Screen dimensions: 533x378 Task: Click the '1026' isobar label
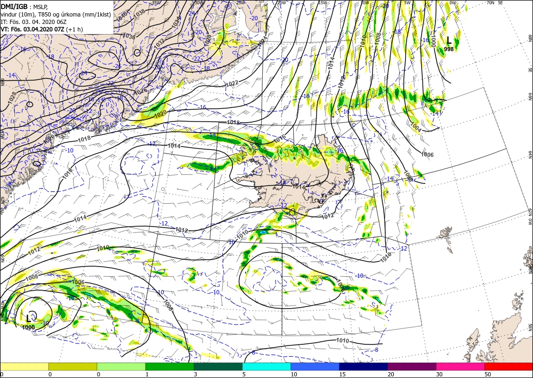click(x=140, y=92)
